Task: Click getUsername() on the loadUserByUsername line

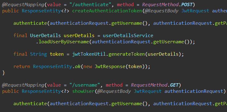Action: (x=172, y=42)
